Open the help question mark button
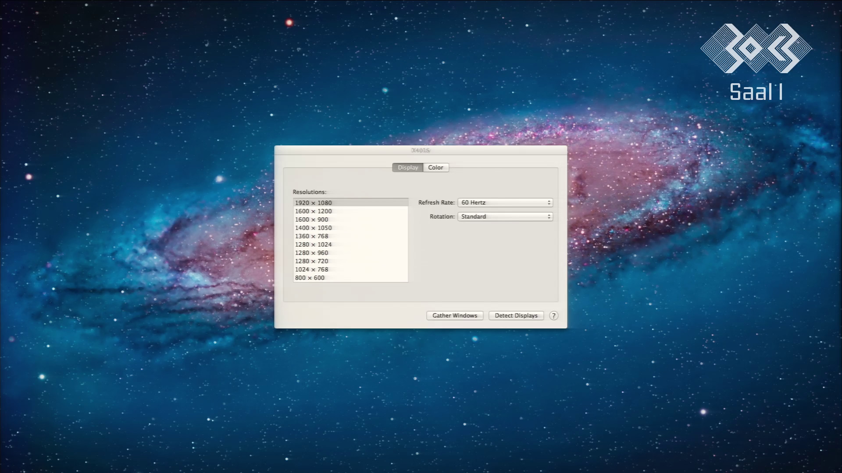The image size is (842, 473). click(x=553, y=315)
